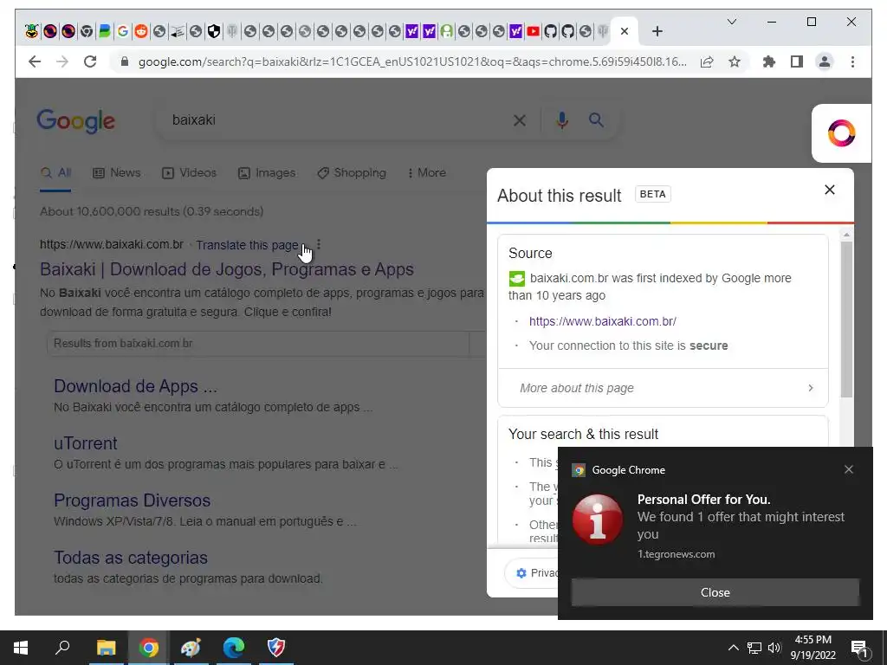Open the Chrome profile avatar menu

click(x=825, y=61)
